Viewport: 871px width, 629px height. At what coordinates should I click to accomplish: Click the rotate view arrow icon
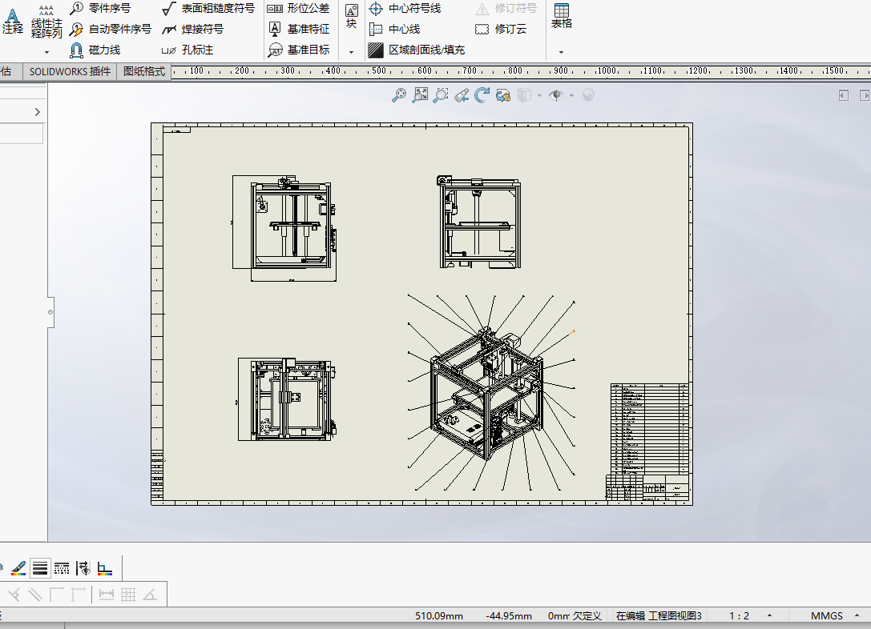[x=482, y=95]
